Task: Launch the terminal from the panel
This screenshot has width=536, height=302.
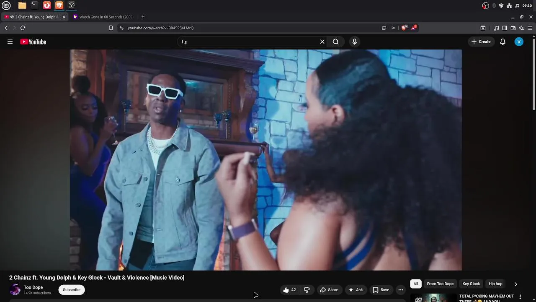Action: click(x=34, y=5)
